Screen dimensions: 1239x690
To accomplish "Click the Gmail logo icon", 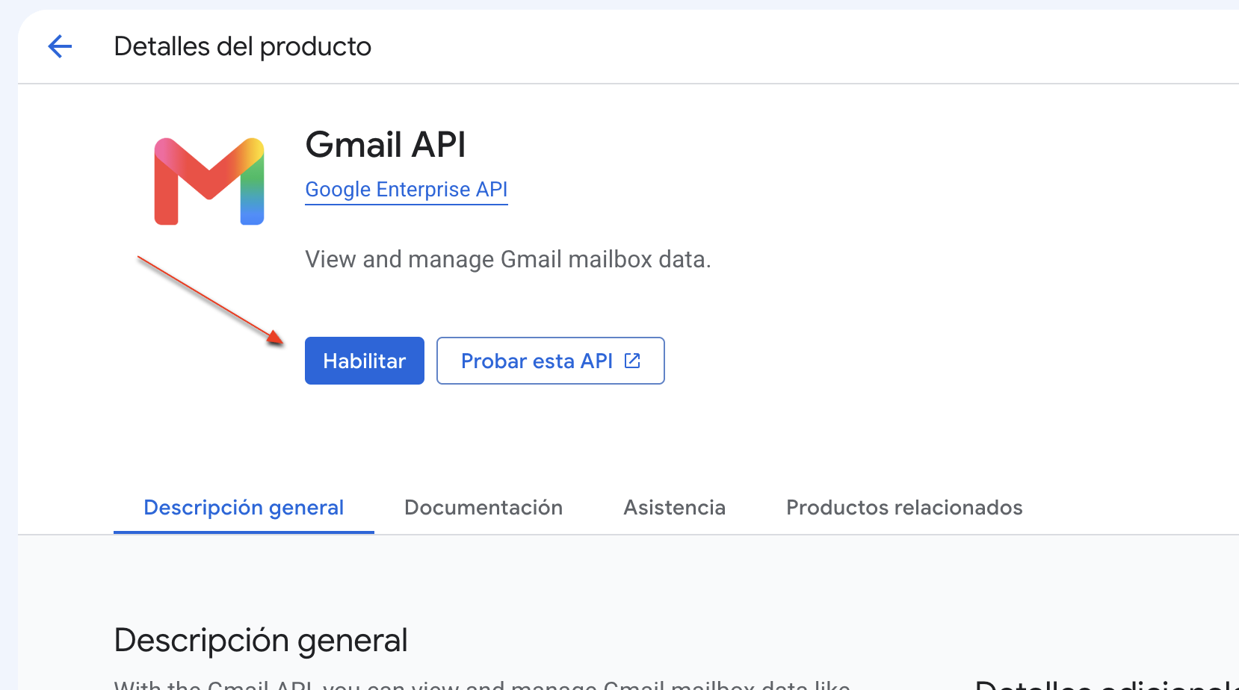I will pos(209,181).
